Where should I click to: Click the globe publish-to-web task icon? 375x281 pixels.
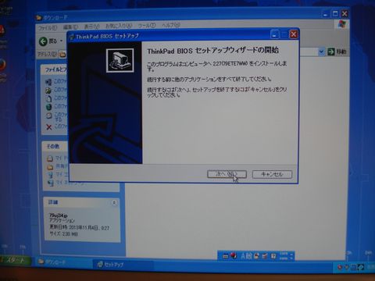[x=48, y=107]
